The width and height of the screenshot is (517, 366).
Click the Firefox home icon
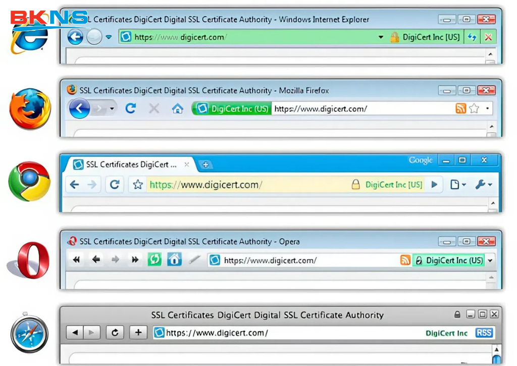177,109
